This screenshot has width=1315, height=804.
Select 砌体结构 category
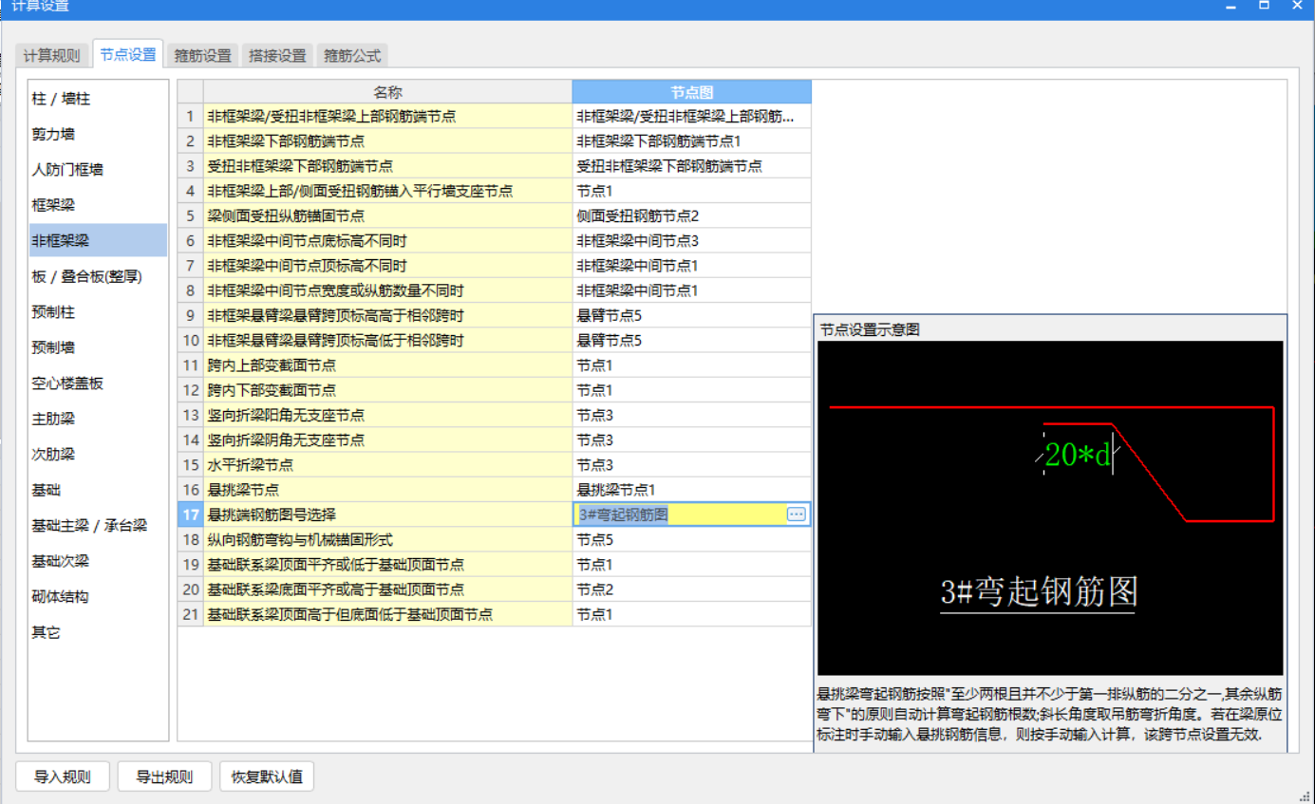[98, 597]
